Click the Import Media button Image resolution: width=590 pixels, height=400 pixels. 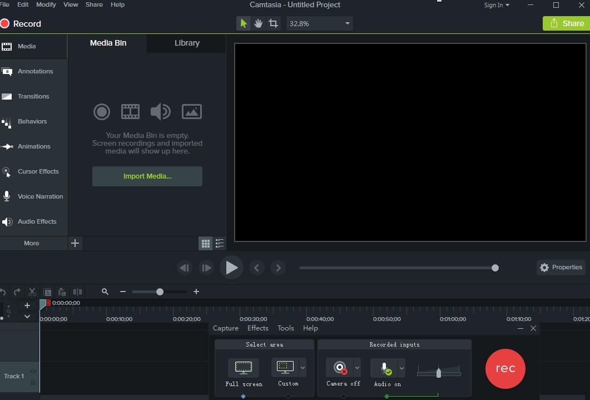click(x=147, y=176)
